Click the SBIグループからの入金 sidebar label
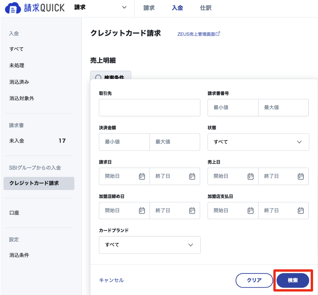 [35, 168]
